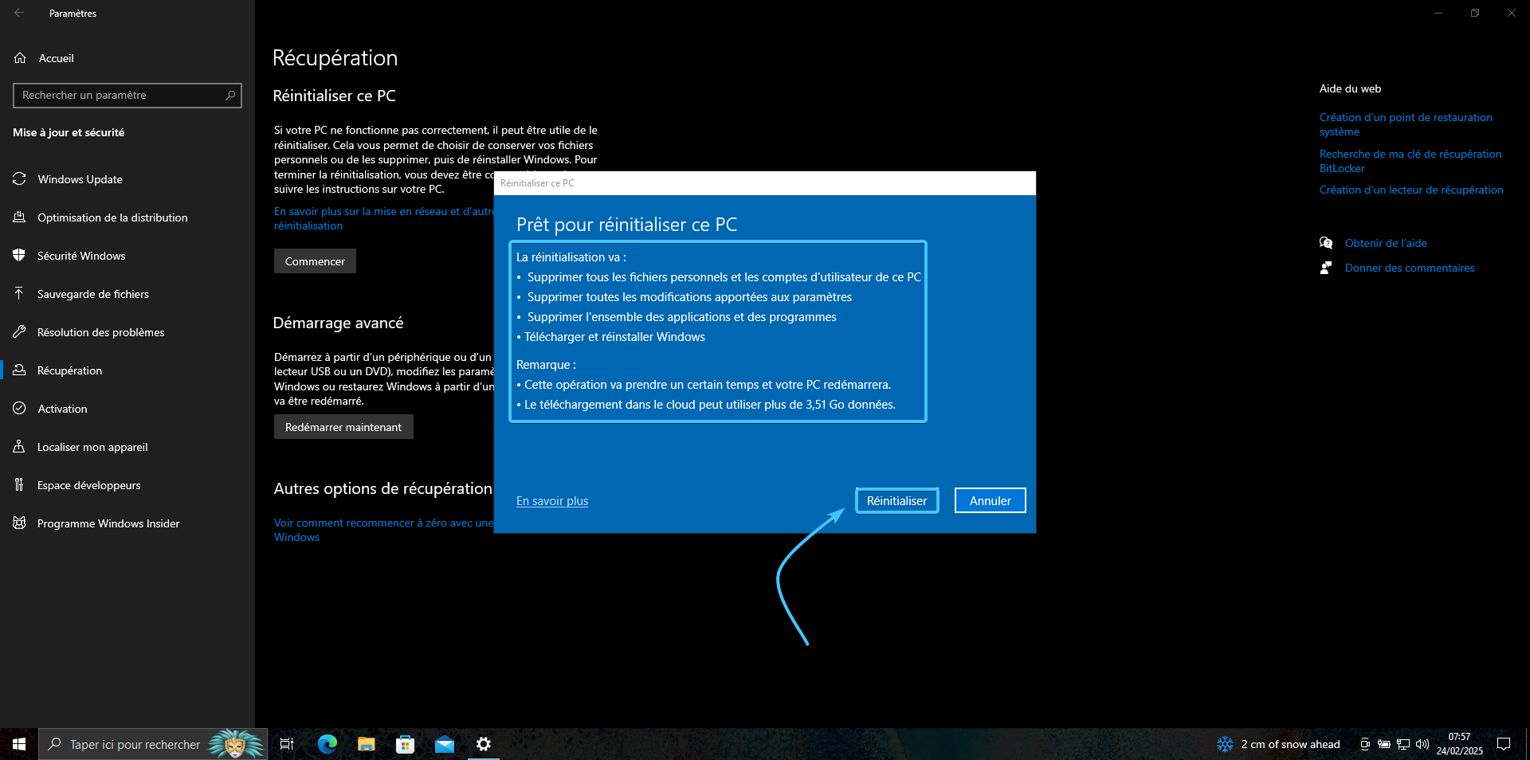The height and width of the screenshot is (760, 1530).
Task: Click the Prêt pour réinitialiser ce PC title
Action: 626,225
